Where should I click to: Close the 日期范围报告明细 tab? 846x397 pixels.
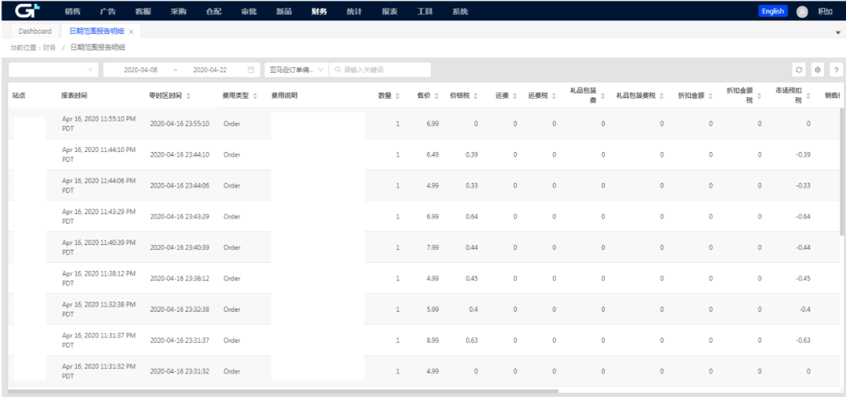(x=131, y=31)
